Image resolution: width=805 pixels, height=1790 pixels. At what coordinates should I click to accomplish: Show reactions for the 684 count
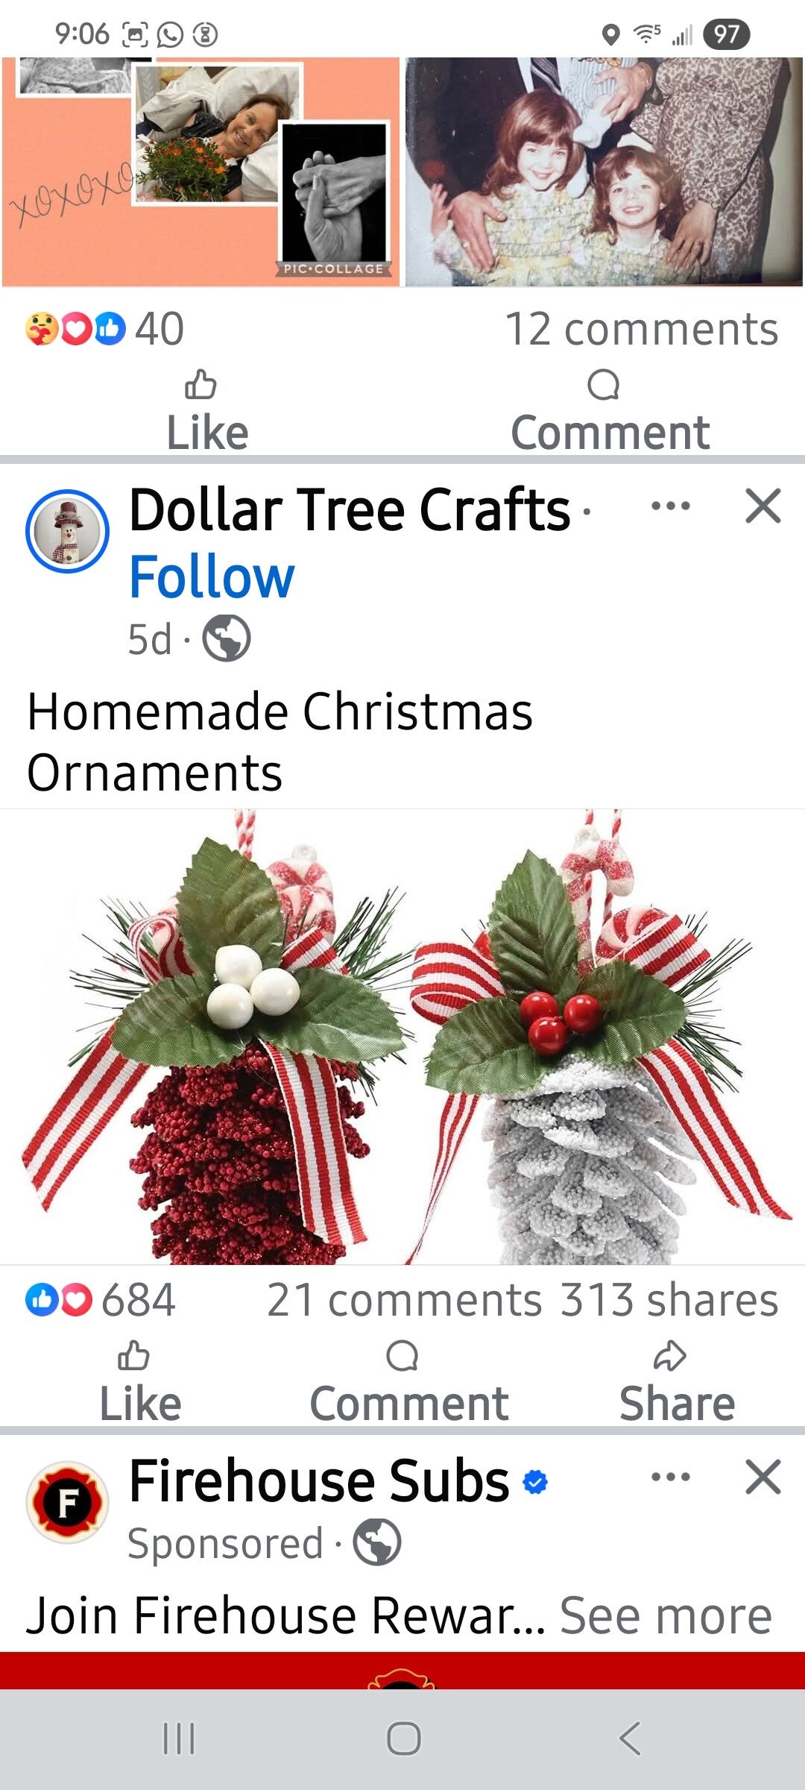(100, 1300)
